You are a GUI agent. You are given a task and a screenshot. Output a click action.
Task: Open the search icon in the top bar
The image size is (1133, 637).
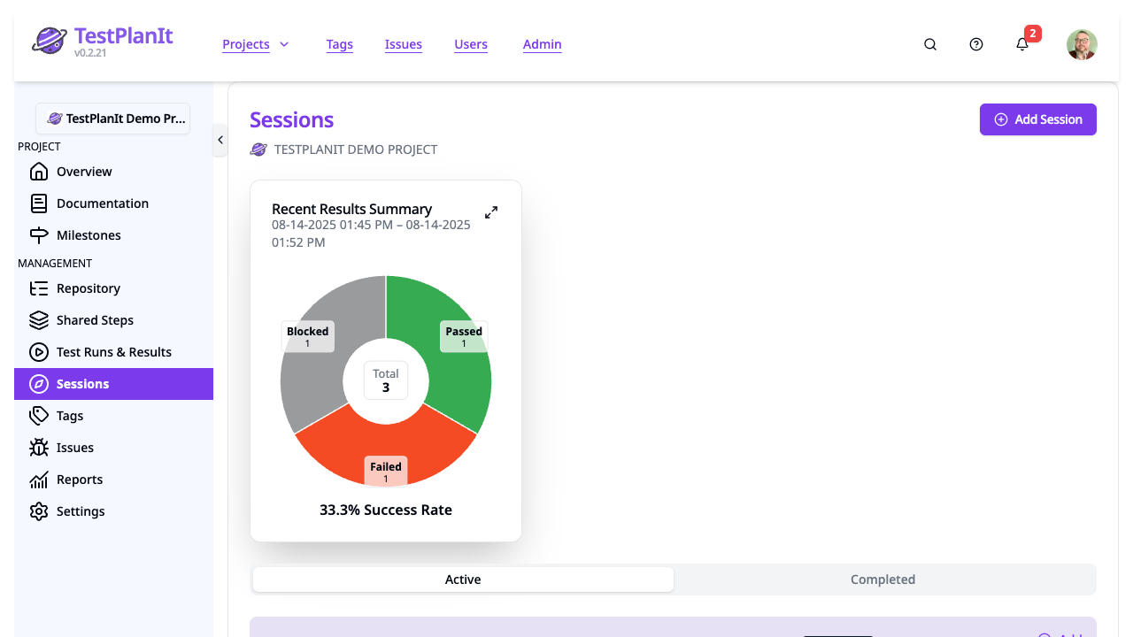(x=929, y=44)
